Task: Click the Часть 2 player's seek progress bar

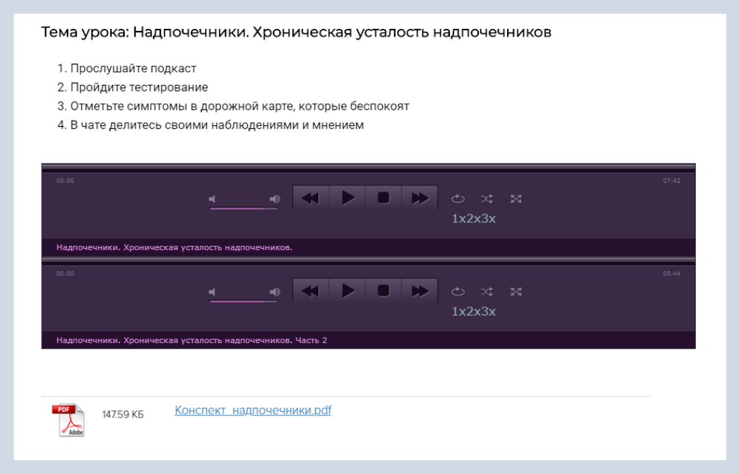Action: [x=368, y=260]
